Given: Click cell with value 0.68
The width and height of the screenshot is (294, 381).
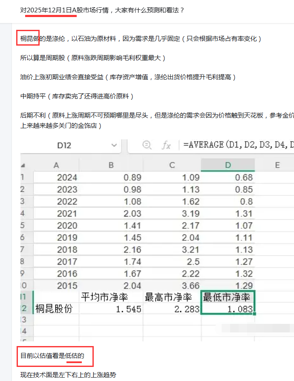Looking at the screenshot, I should (228, 177).
